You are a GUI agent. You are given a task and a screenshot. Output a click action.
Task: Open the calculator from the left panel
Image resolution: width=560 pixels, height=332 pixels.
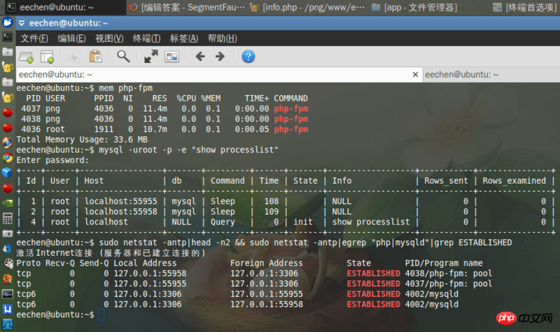(8, 218)
